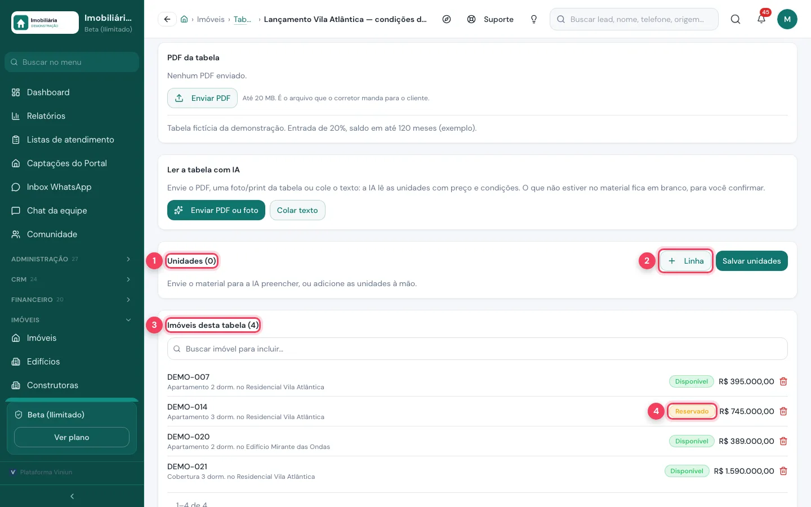Click the lightbulb tips icon
The width and height of the screenshot is (811, 507).
coord(534,19)
